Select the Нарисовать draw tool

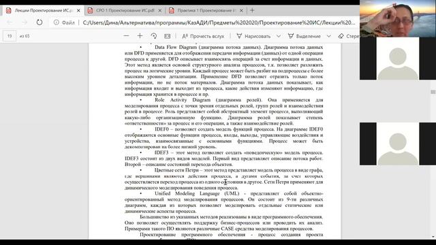(253, 36)
